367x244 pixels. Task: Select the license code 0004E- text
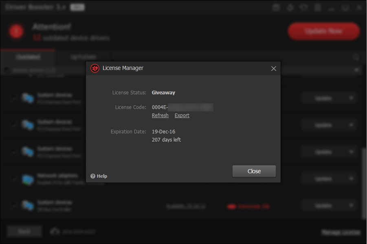point(160,107)
